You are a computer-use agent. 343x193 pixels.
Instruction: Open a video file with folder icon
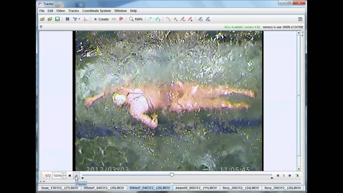click(42, 19)
